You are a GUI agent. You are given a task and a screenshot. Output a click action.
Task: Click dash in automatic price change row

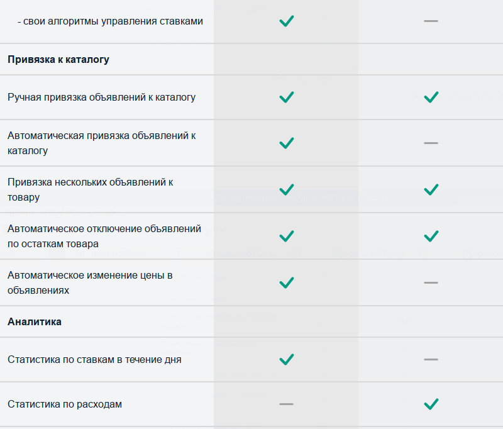tap(431, 282)
